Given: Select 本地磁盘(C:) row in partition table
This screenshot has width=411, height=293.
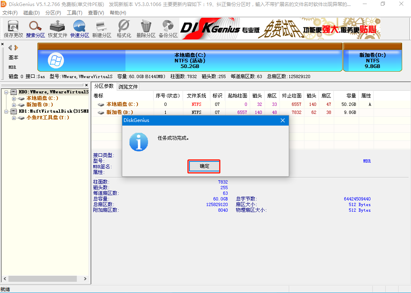Looking at the screenshot, I should click(x=121, y=104).
